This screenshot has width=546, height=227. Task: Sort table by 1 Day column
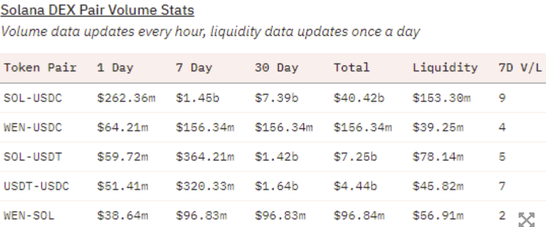pyautogui.click(x=115, y=67)
